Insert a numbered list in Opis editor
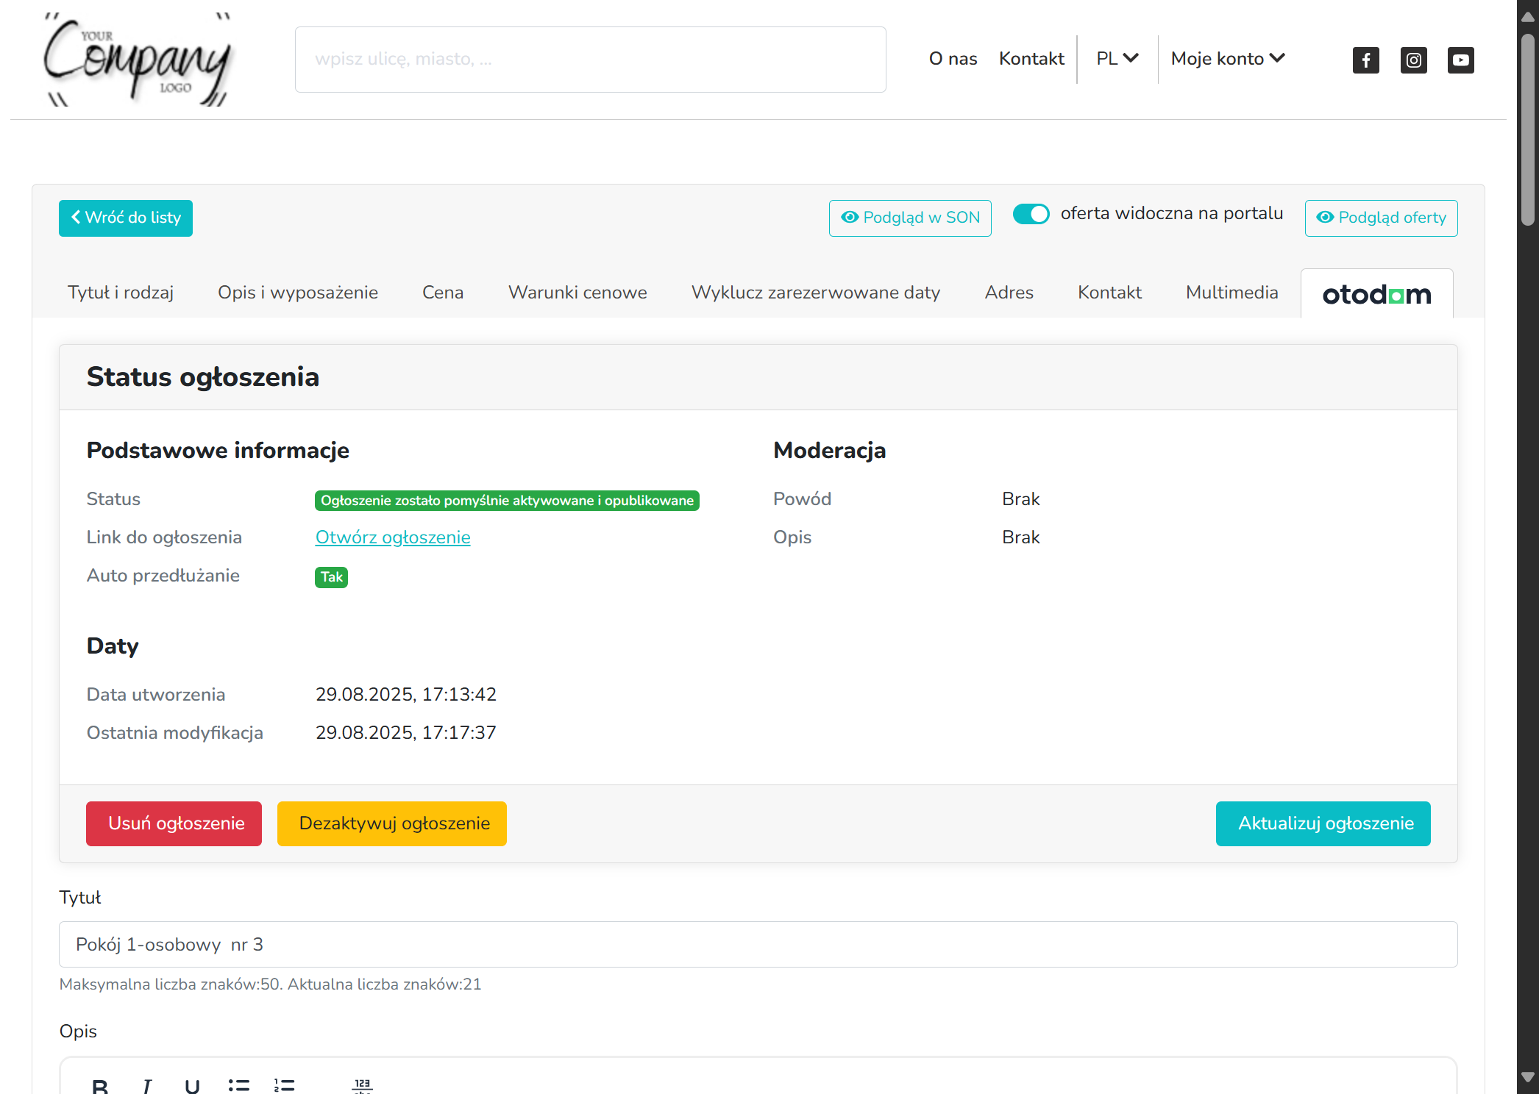This screenshot has height=1094, width=1539. (x=284, y=1085)
